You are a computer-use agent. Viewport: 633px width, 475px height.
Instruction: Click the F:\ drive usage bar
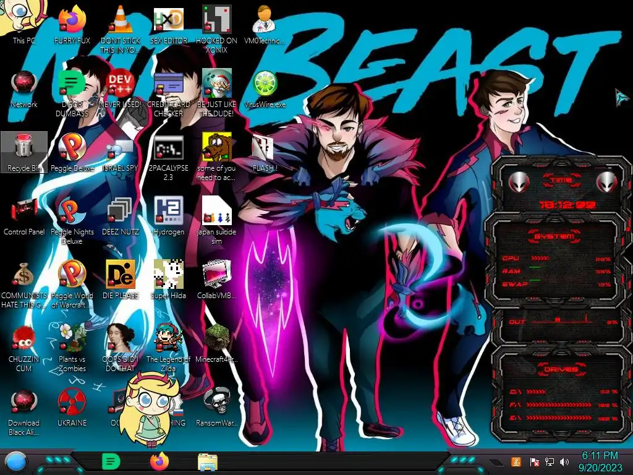(x=563, y=404)
